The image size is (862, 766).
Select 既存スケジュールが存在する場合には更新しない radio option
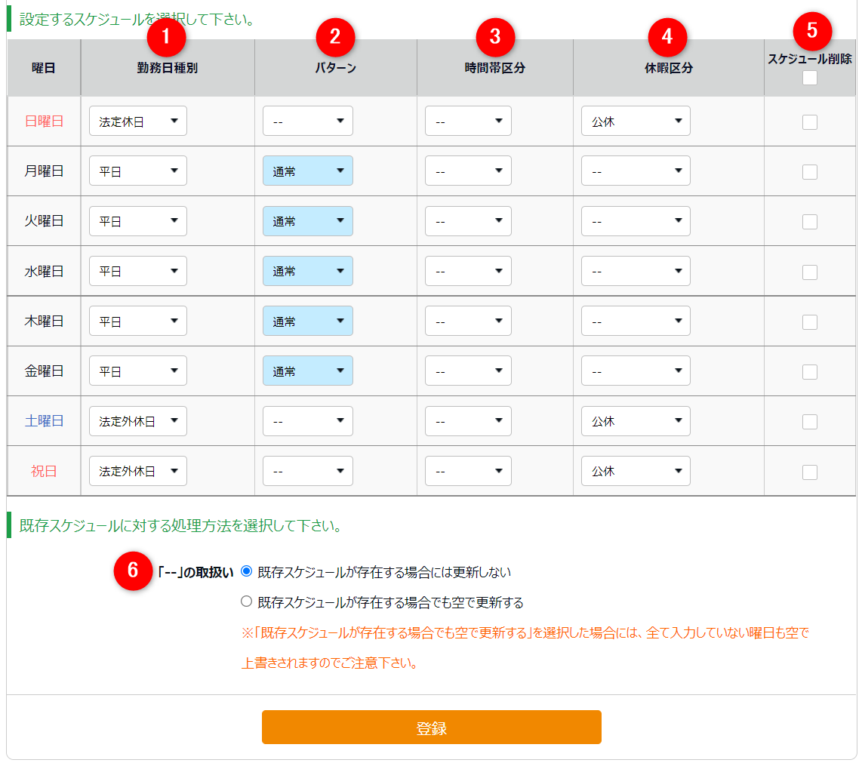246,572
